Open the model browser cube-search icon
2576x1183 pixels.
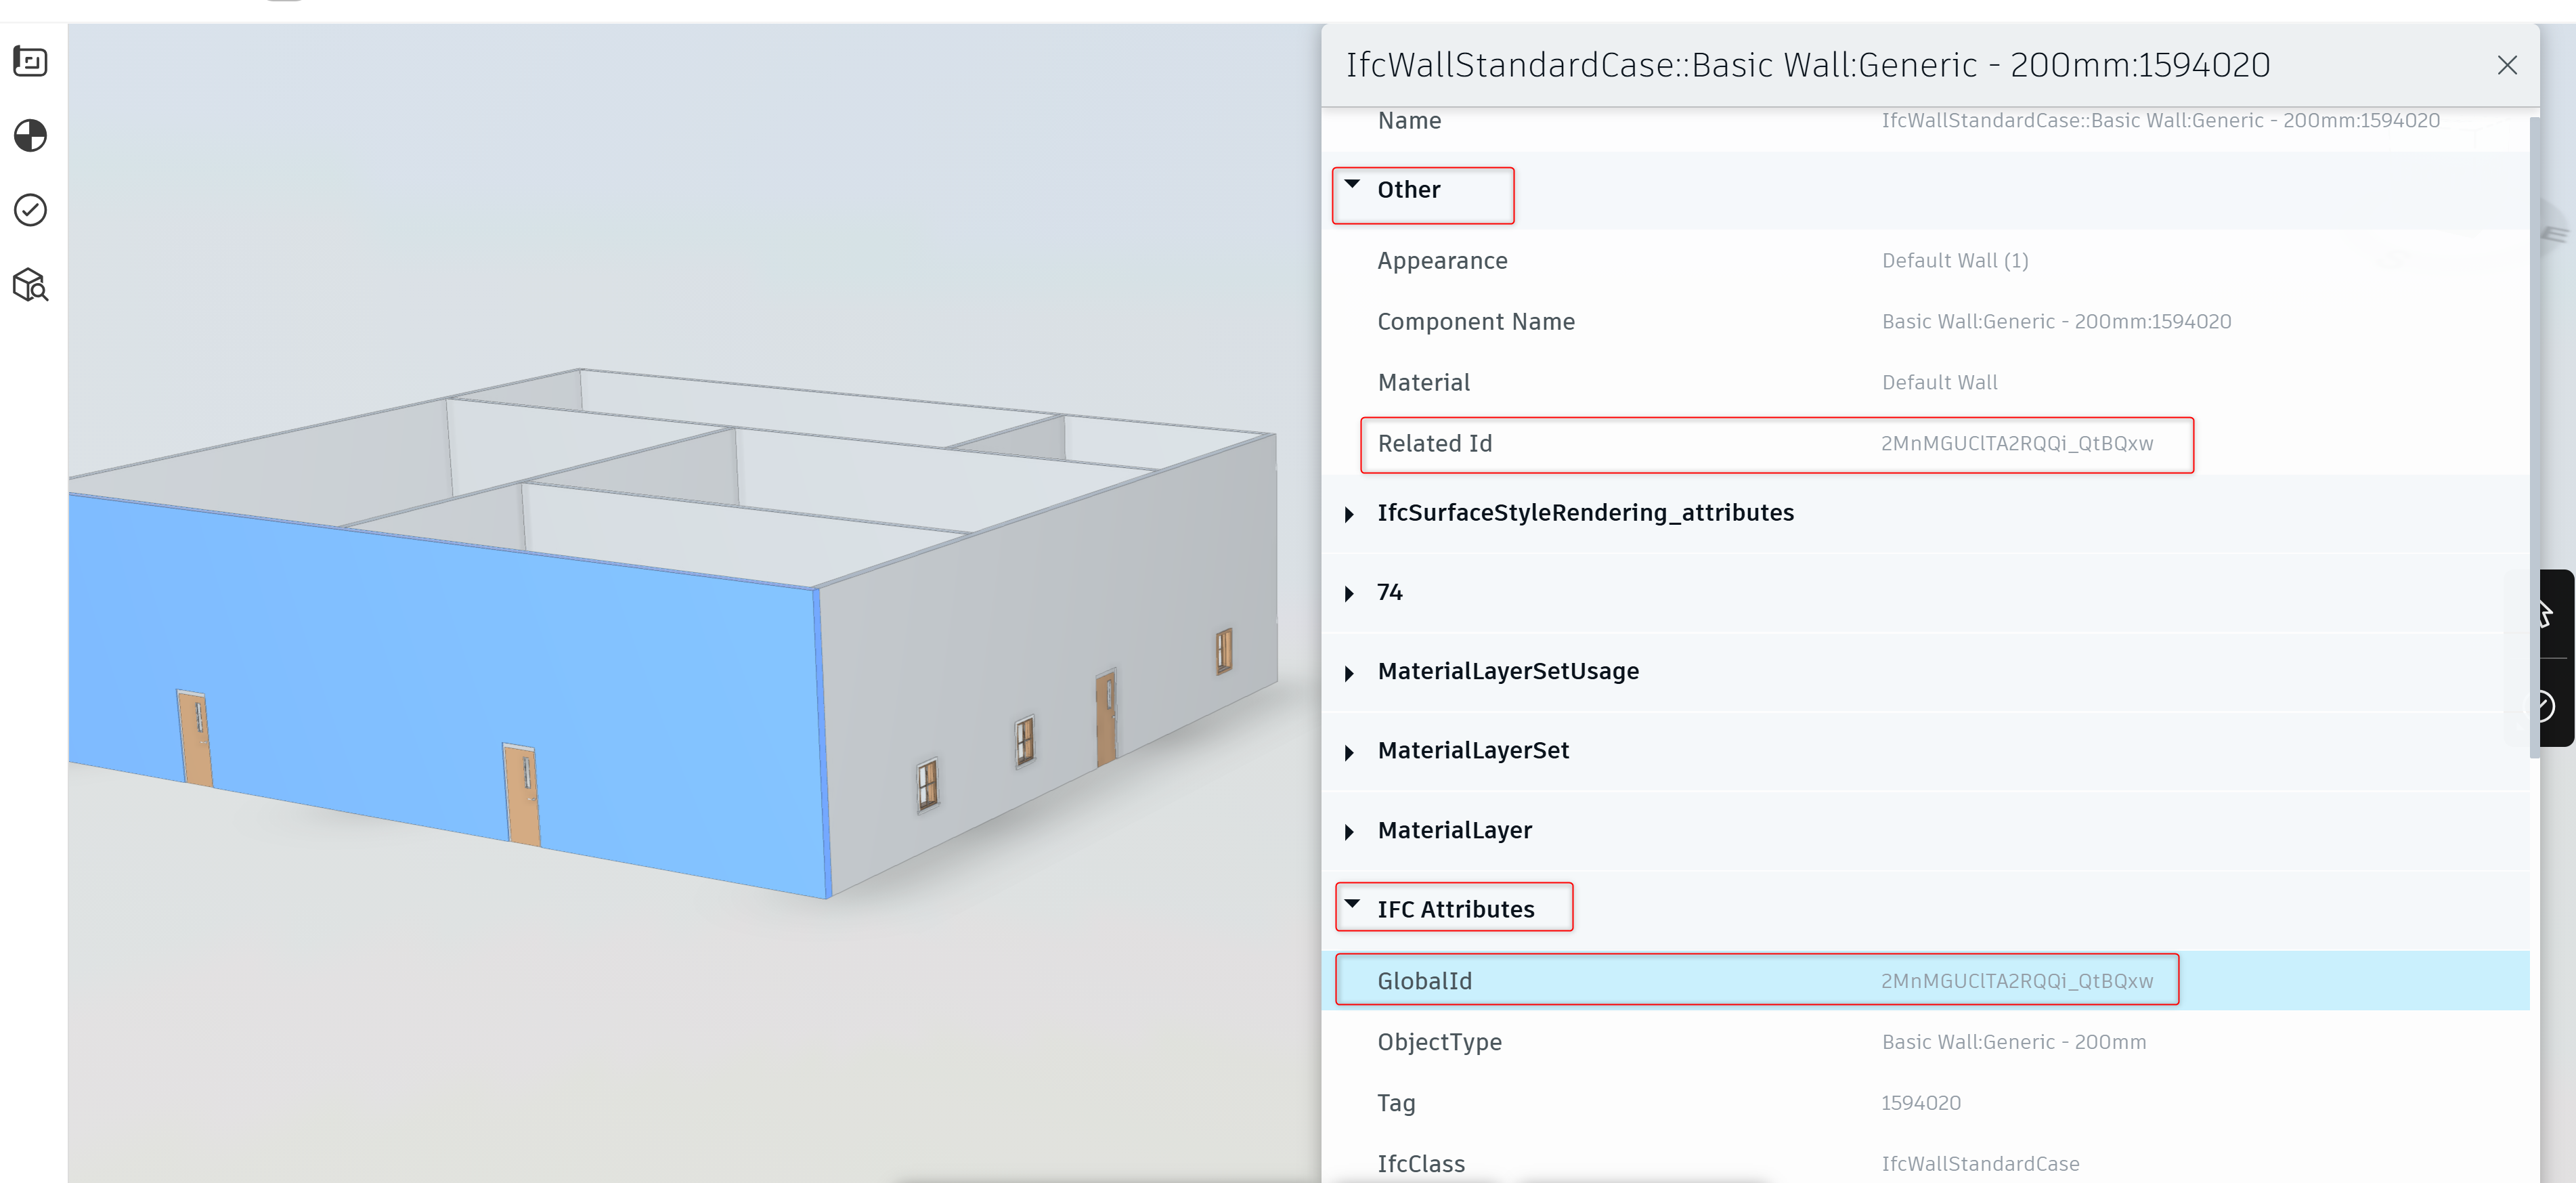(x=30, y=285)
